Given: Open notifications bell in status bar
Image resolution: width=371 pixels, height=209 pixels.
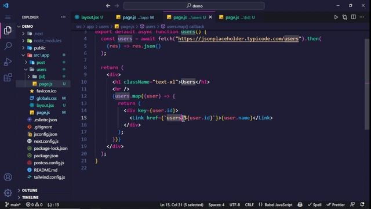Looking at the screenshot, I should 362,204.
